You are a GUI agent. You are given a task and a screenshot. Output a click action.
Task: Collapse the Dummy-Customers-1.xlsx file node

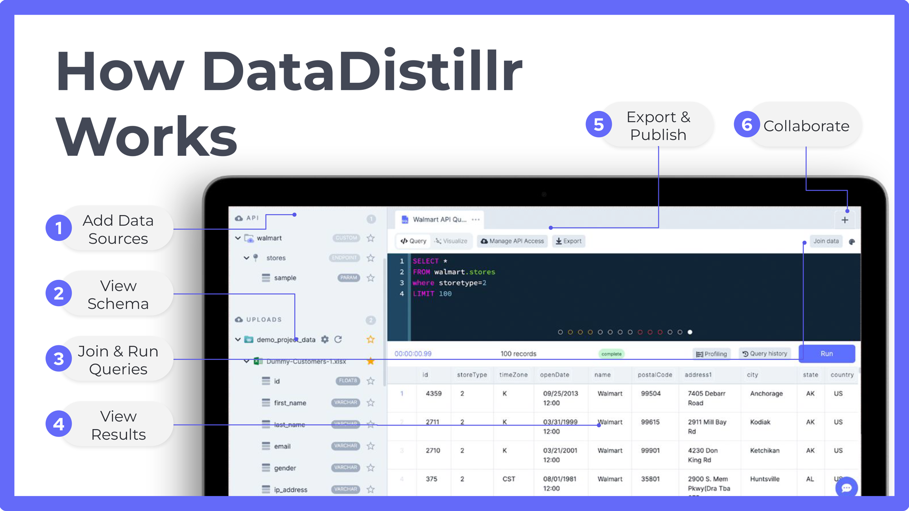[246, 362]
